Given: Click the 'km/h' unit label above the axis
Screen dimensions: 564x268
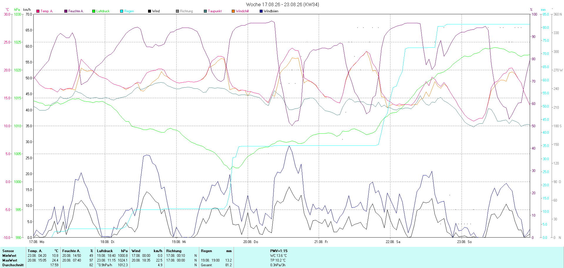Looking at the screenshot, I should pos(27,10).
